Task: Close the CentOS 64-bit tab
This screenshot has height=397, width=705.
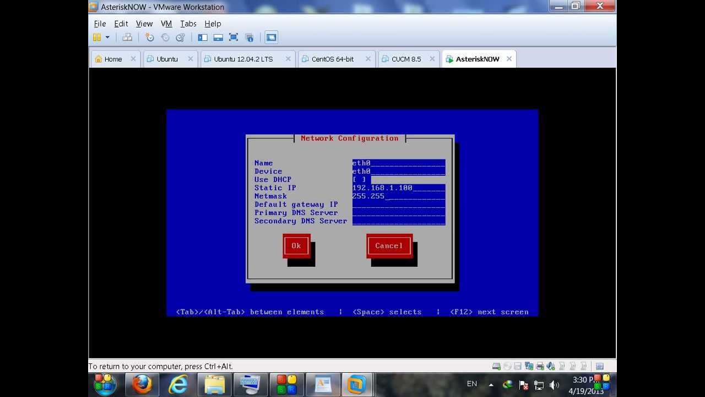Action: [x=368, y=59]
